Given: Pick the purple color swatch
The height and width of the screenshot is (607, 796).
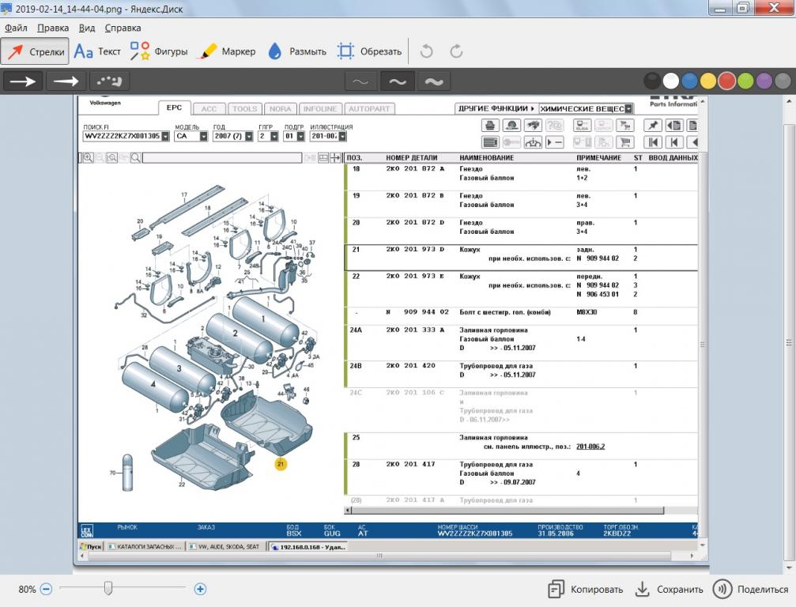Looking at the screenshot, I should tap(764, 81).
